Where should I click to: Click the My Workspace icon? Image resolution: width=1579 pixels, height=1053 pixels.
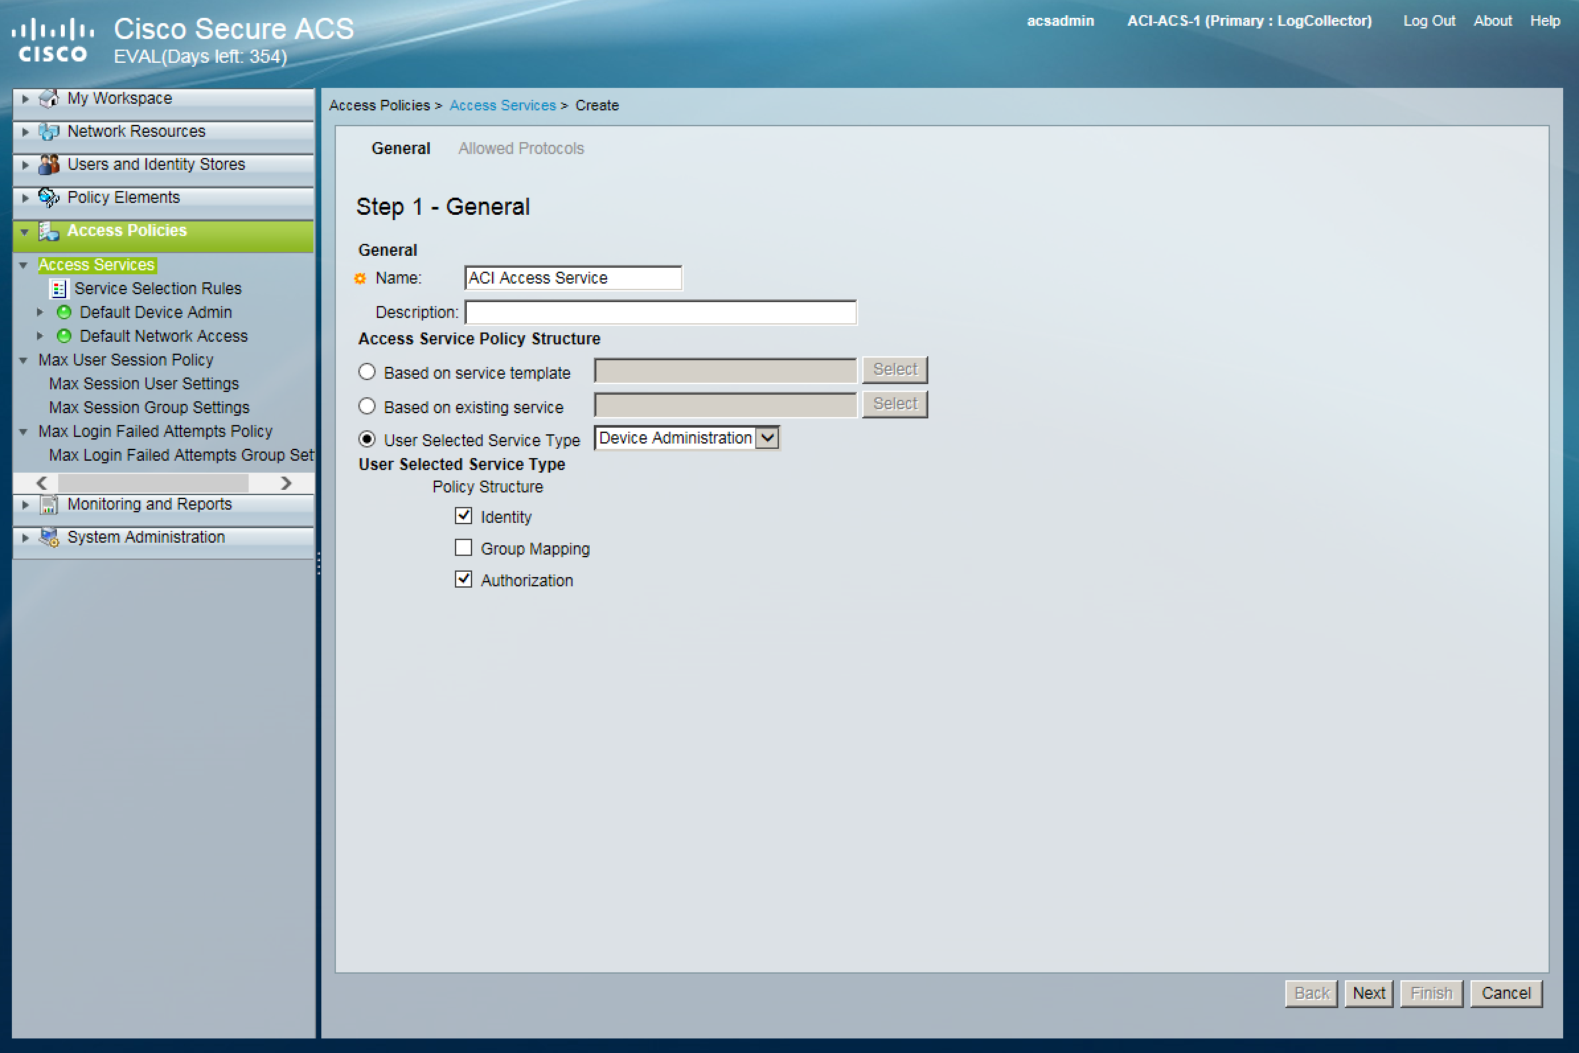(x=48, y=98)
